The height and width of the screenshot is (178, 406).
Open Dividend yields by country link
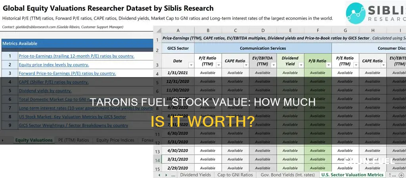point(45,91)
